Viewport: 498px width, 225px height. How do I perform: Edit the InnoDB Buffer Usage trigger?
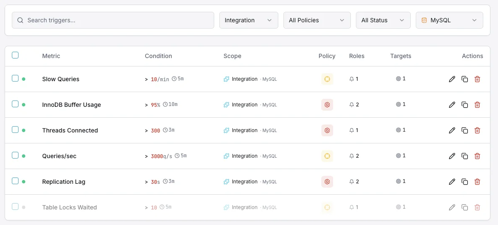tap(452, 105)
